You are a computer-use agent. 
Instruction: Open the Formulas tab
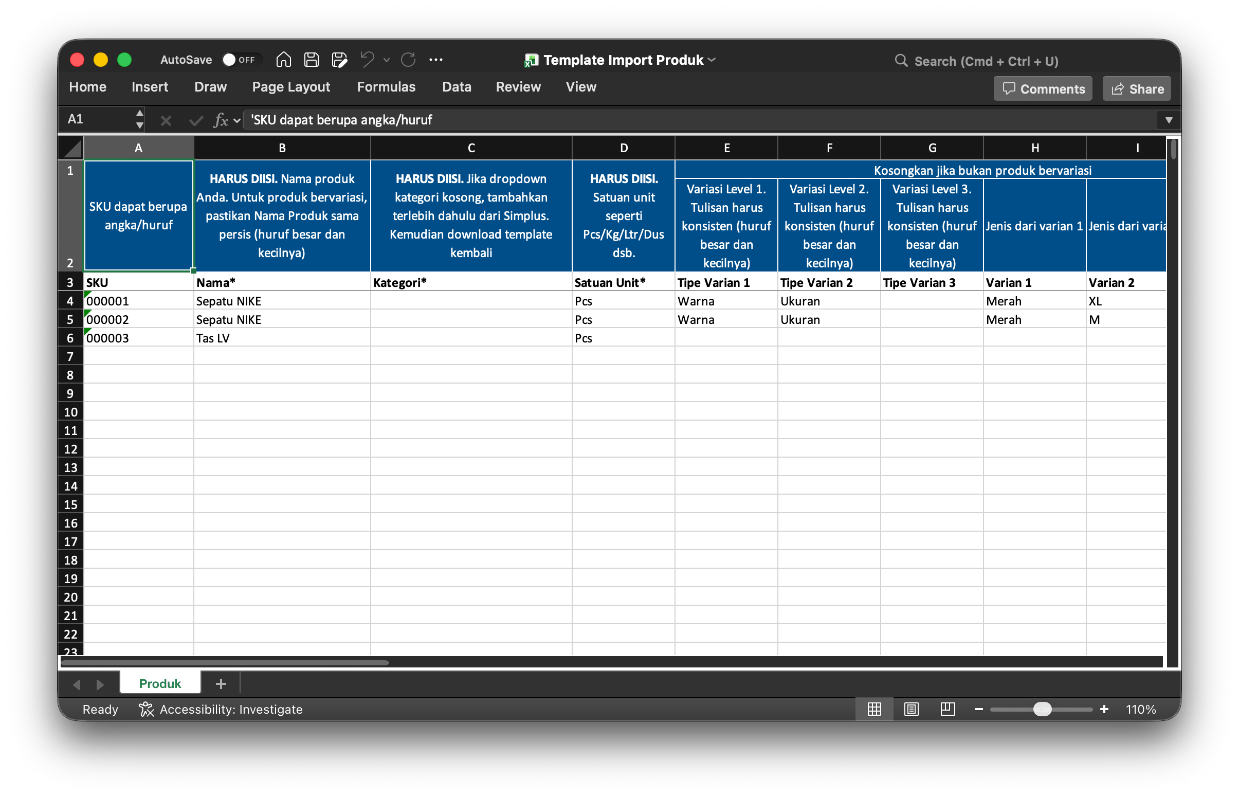[386, 87]
